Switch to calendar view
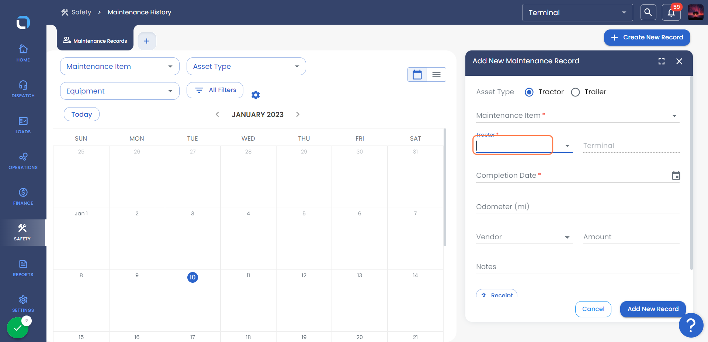The image size is (708, 342). click(417, 75)
